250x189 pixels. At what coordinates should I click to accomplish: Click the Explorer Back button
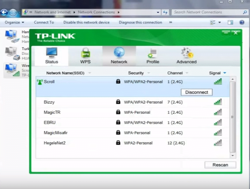click(x=4, y=12)
